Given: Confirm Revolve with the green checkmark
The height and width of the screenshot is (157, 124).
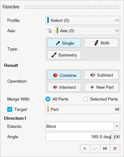Looking at the screenshot, I should pos(95,149).
